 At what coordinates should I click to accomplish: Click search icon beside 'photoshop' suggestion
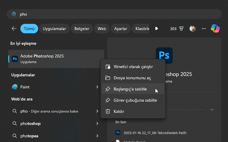point(14,123)
